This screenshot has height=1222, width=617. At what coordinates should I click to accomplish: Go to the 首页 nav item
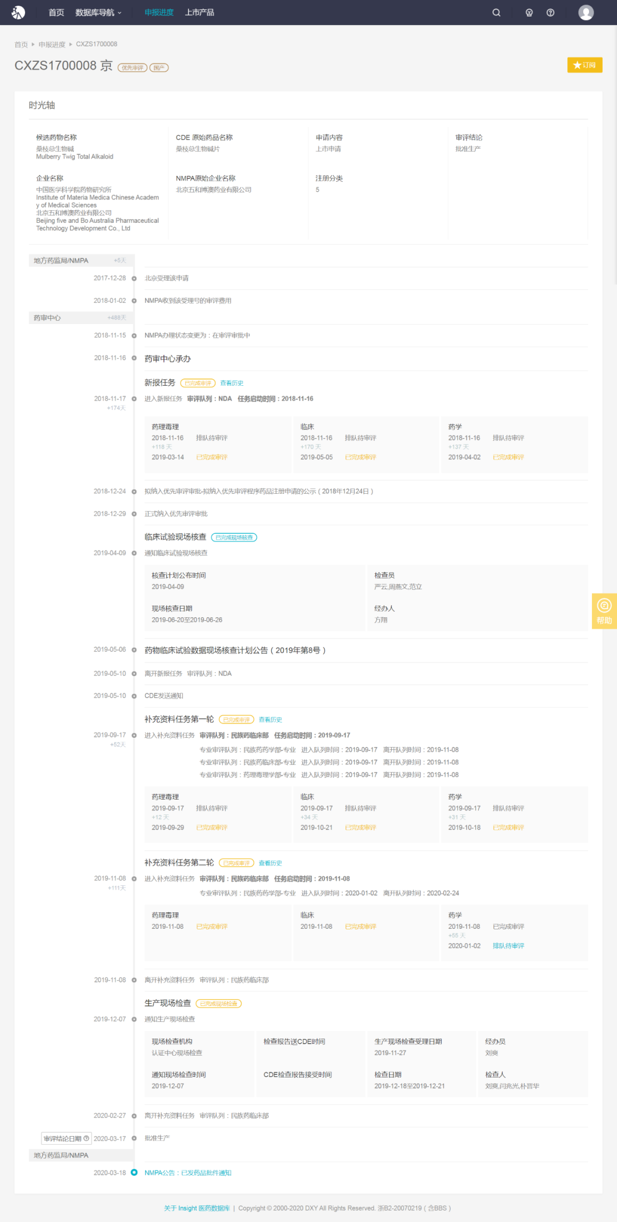click(x=57, y=13)
